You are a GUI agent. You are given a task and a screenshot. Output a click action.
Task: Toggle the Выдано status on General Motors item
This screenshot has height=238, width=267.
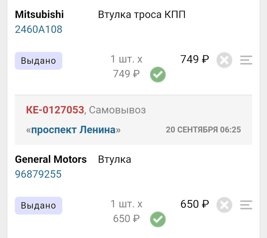tap(38, 205)
